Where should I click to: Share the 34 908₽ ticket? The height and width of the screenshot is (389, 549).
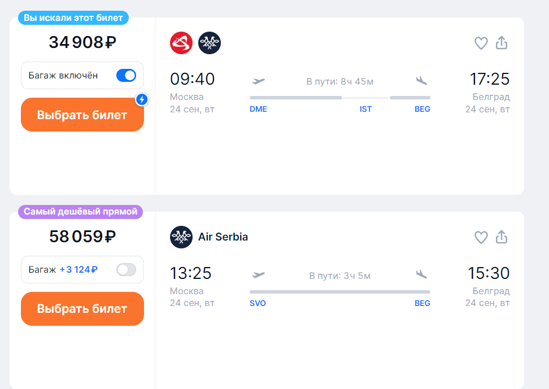[x=502, y=43]
